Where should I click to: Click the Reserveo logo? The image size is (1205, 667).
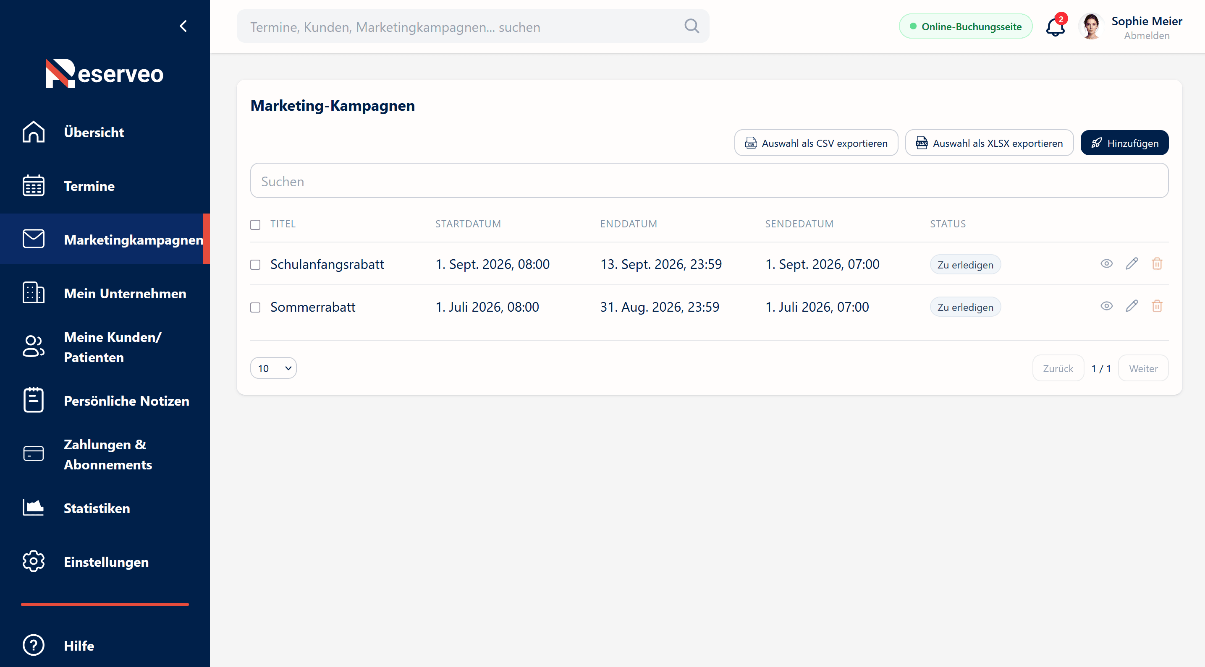pos(105,73)
